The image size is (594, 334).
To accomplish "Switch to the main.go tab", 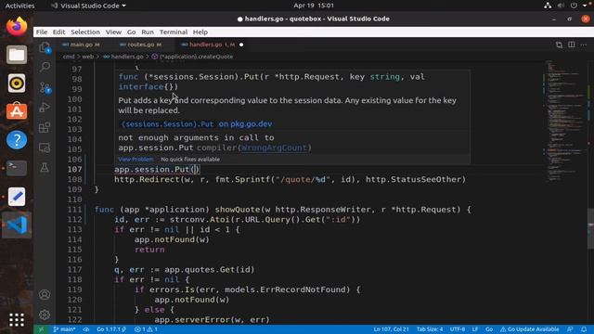I will [x=81, y=45].
